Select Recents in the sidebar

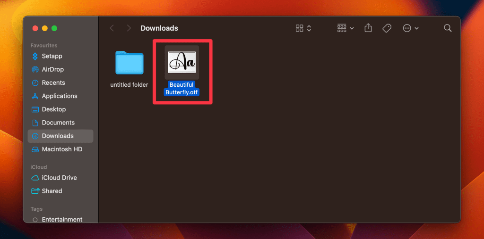click(53, 82)
